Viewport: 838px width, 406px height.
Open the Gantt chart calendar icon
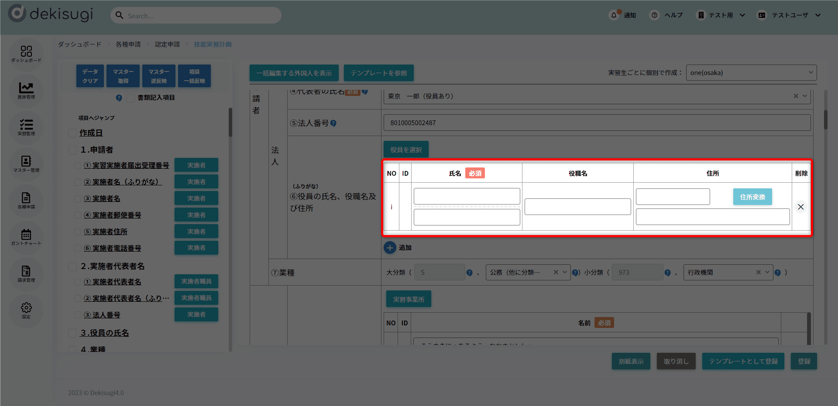[26, 237]
